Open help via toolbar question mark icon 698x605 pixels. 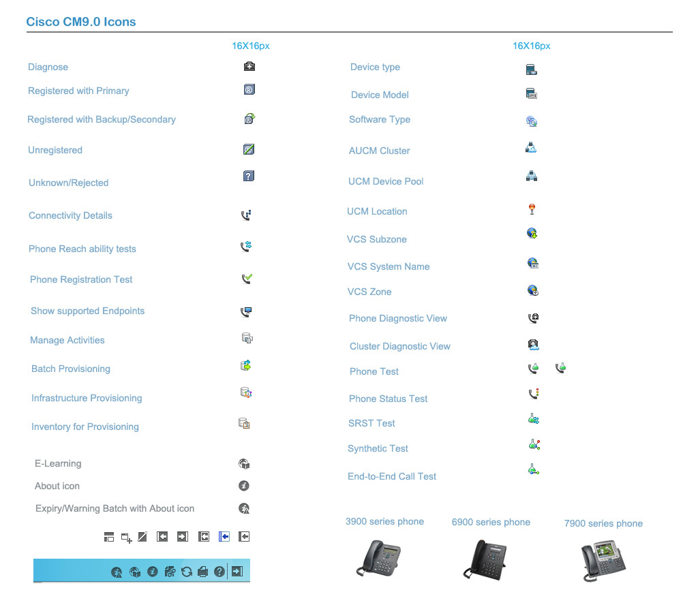click(x=219, y=572)
